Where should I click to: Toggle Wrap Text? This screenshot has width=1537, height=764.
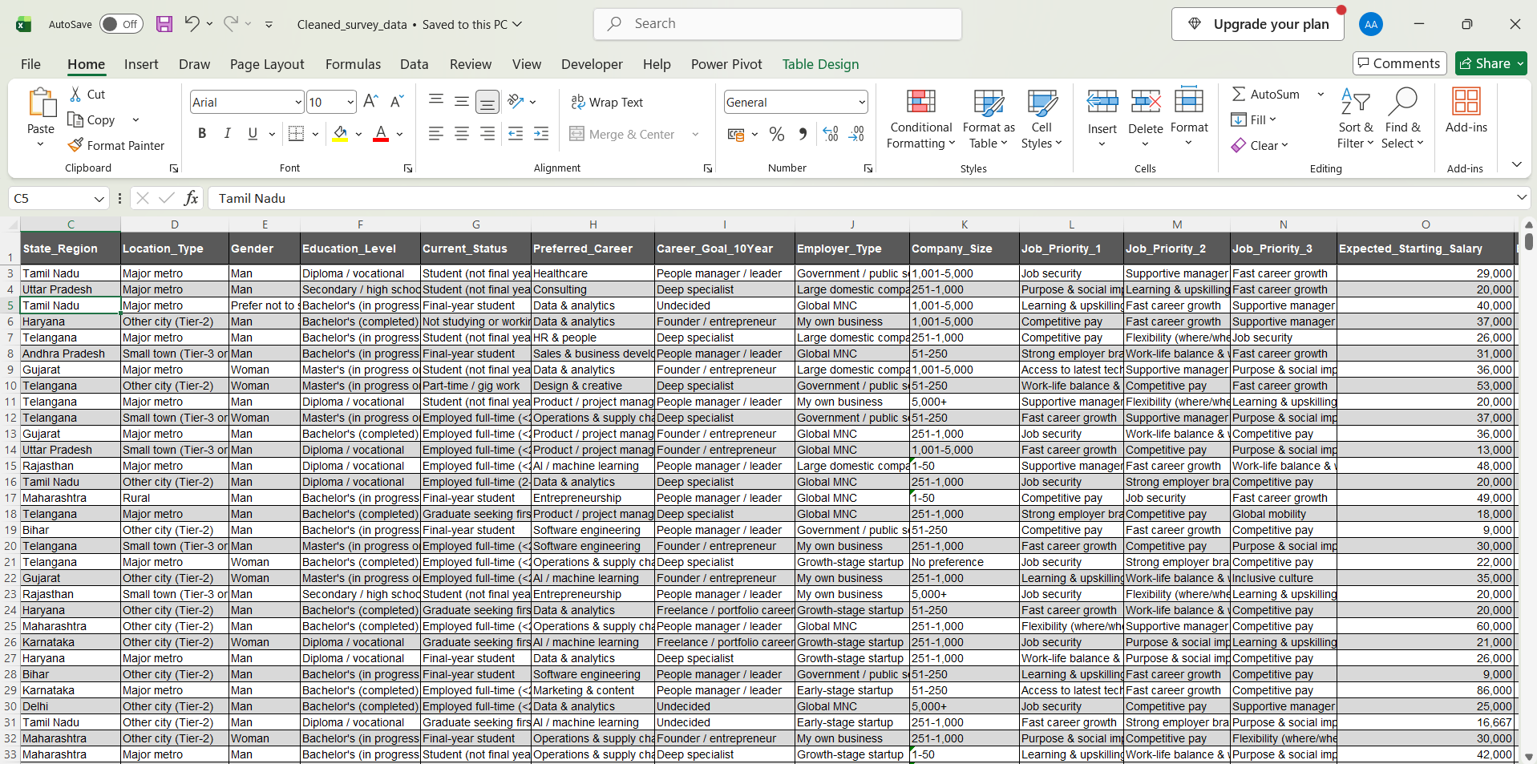coord(607,102)
